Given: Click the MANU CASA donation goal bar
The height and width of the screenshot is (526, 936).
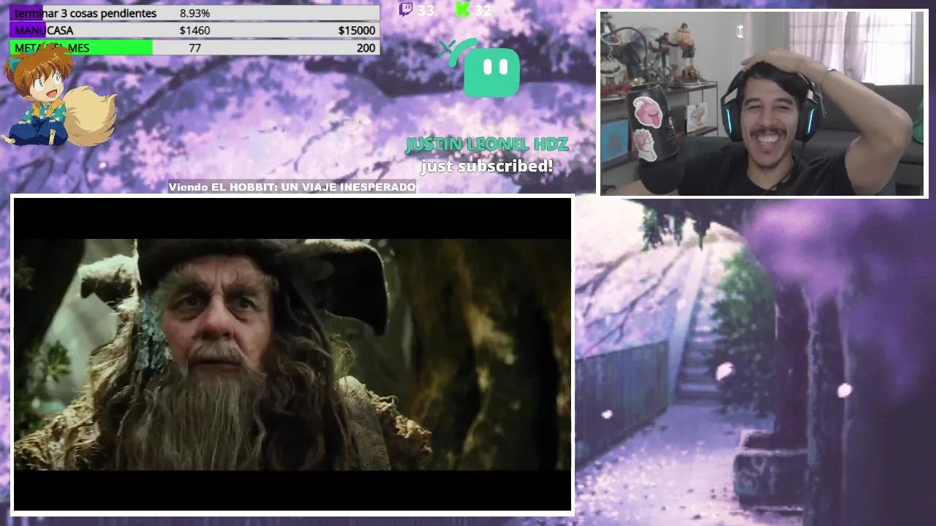Looking at the screenshot, I should tap(195, 31).
